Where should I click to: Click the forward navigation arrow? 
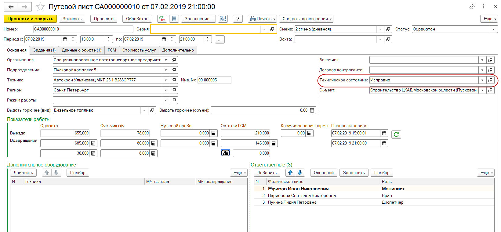point(25,7)
